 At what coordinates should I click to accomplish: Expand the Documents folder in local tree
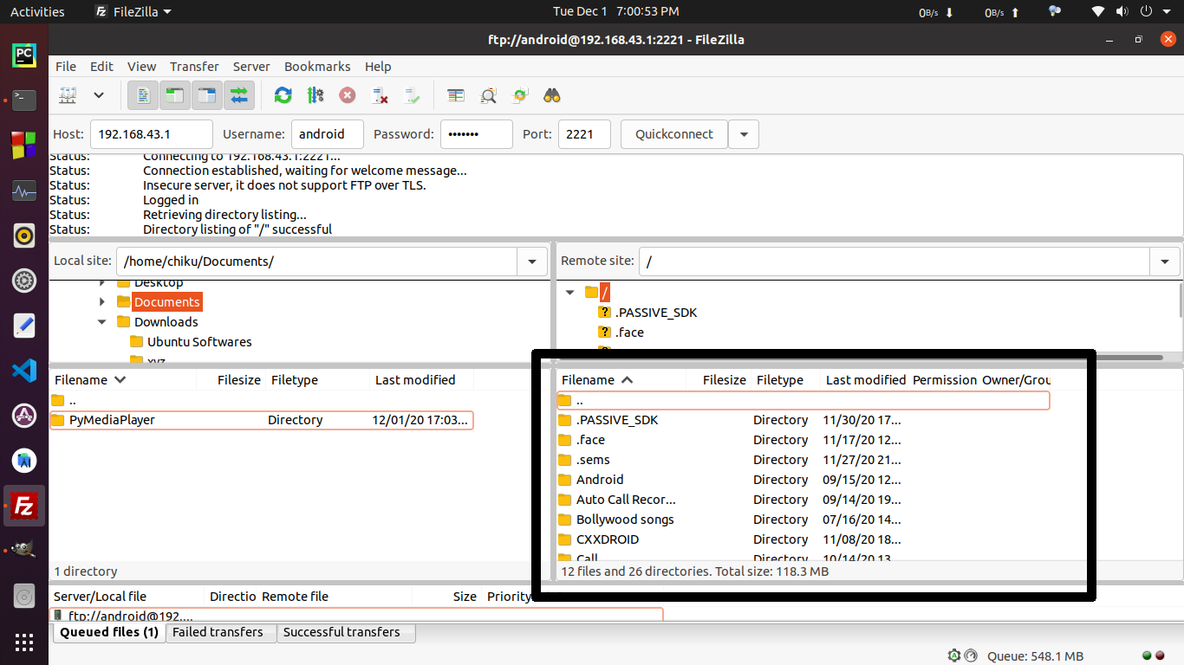(102, 302)
